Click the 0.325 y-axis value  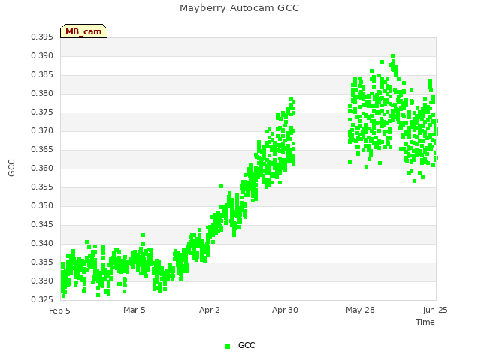42,299
